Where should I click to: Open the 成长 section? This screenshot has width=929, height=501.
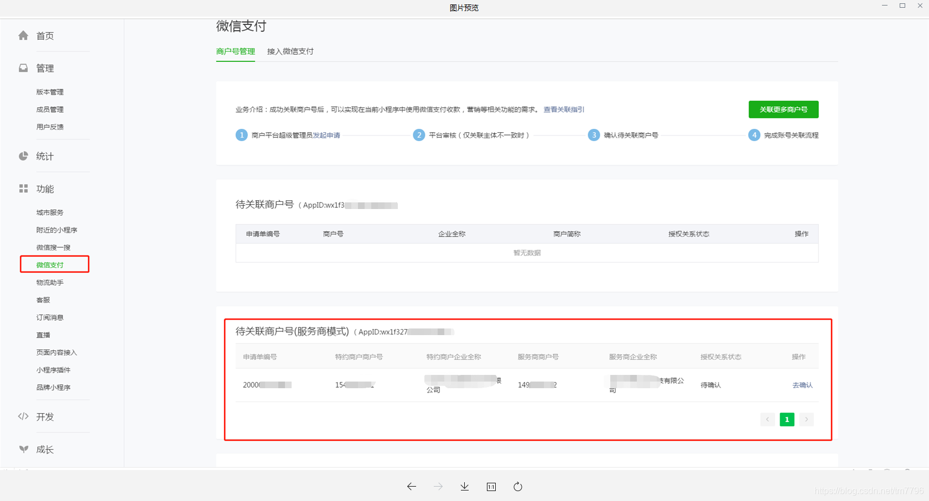click(45, 450)
